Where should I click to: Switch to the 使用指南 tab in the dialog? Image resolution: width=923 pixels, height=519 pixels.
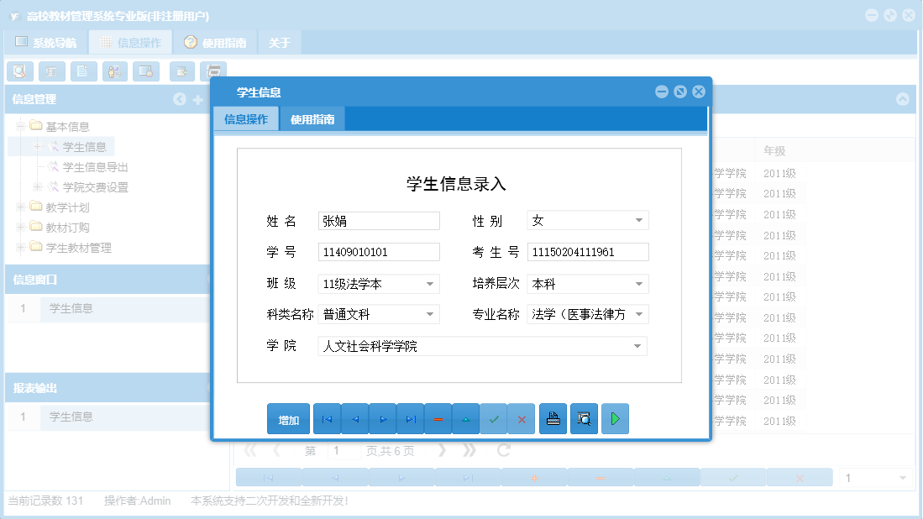point(312,118)
